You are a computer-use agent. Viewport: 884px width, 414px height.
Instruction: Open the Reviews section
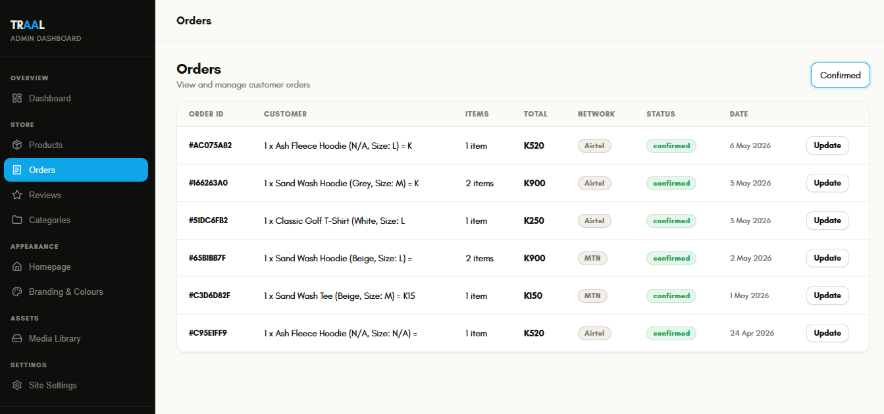click(x=76, y=195)
